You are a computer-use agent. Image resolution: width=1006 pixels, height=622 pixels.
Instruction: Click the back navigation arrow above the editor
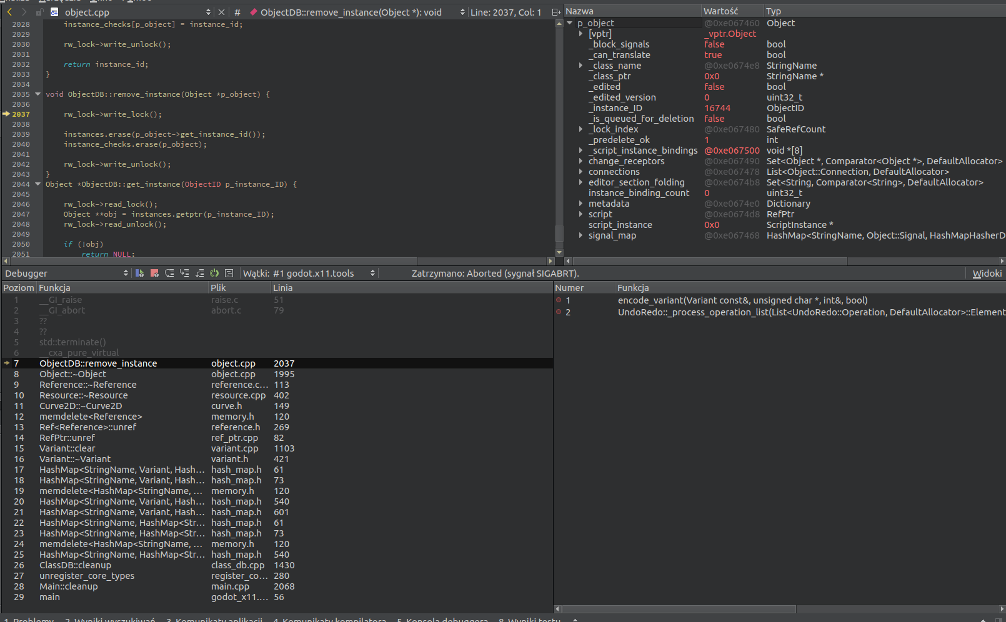tap(9, 12)
